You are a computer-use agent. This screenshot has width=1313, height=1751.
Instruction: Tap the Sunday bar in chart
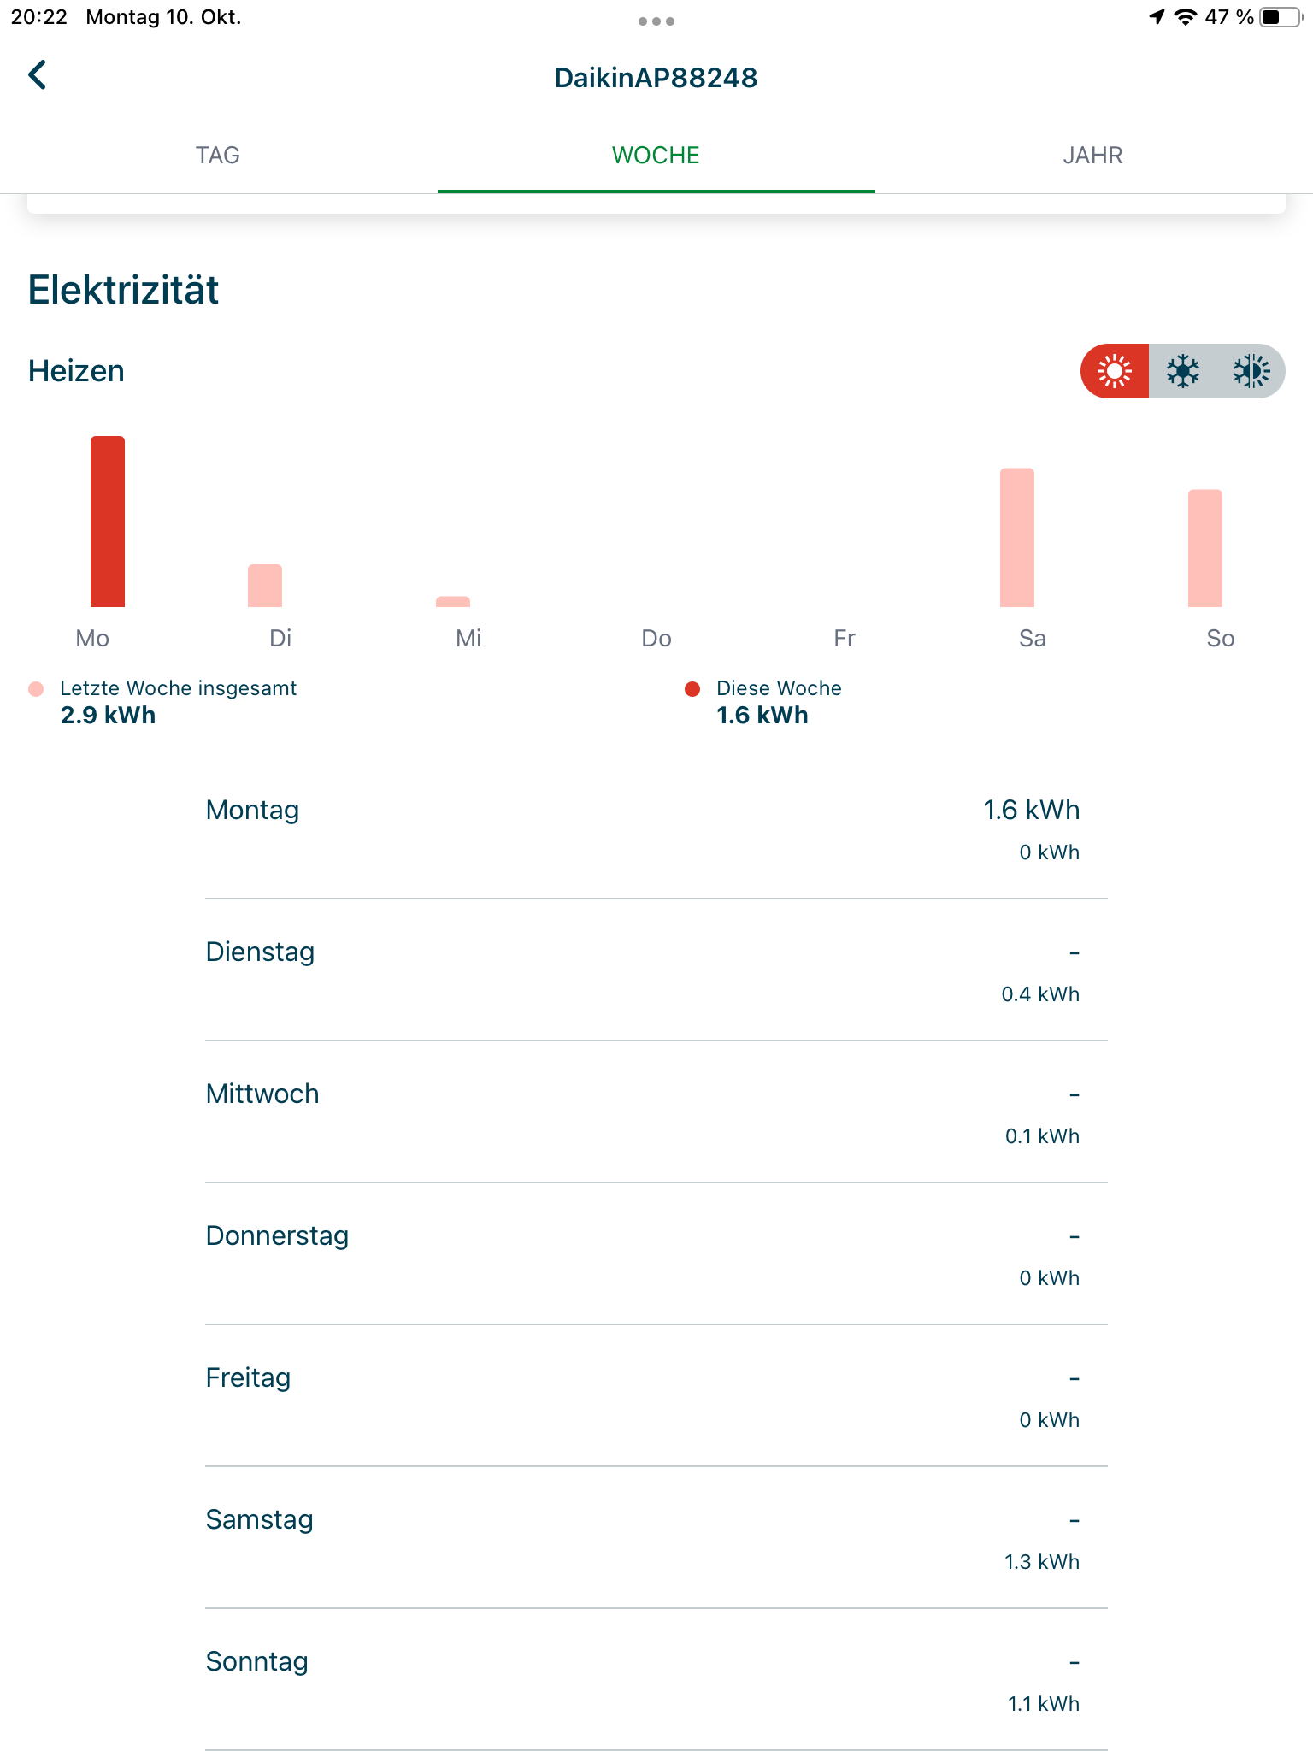click(x=1205, y=548)
